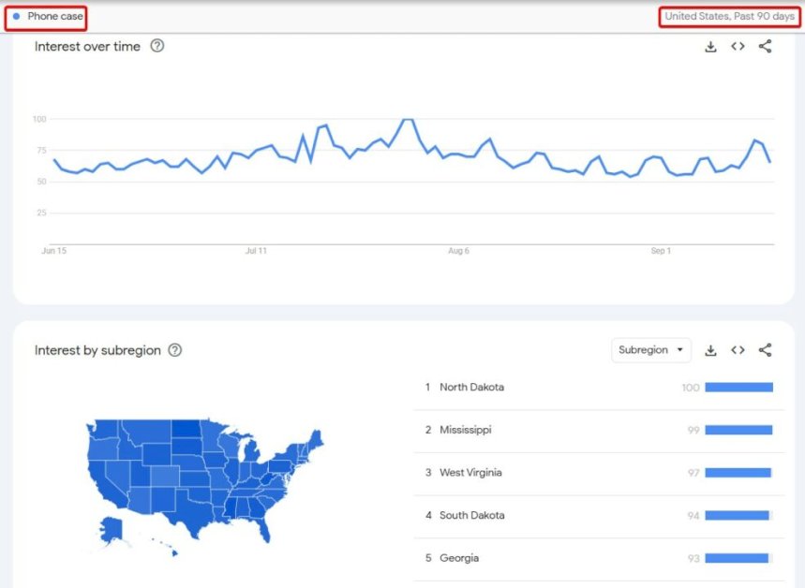The image size is (805, 588).
Task: Click the help icon beside Interest by subregion
Action: tap(174, 350)
